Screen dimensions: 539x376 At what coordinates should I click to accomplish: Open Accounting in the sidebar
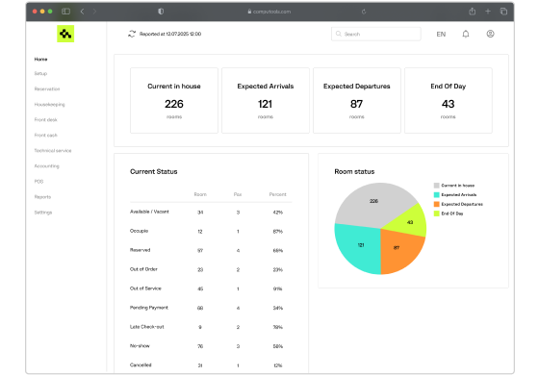[x=47, y=166]
